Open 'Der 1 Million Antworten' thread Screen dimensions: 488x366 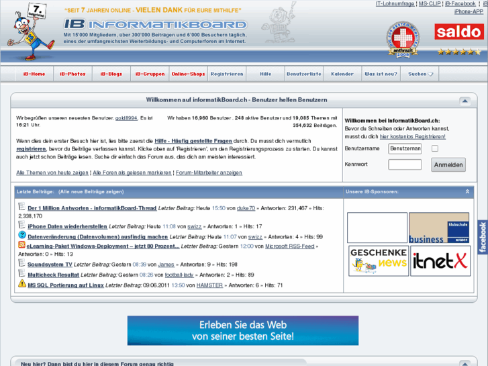point(92,208)
